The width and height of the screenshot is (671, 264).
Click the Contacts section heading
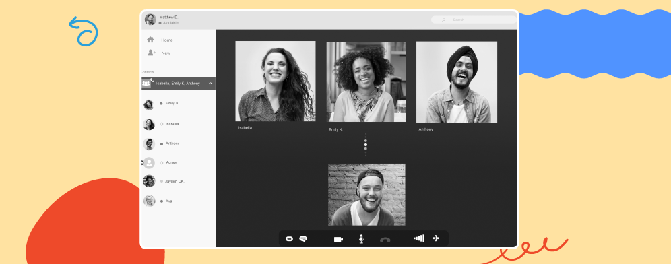(148, 72)
